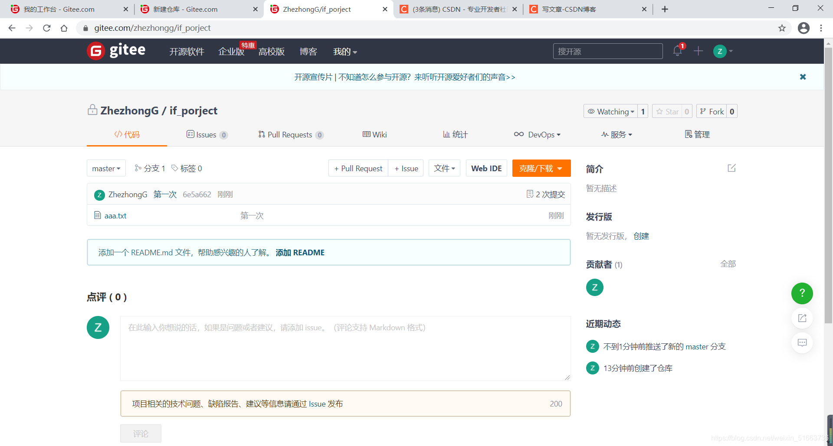Open commit hash 6e5a662
The height and width of the screenshot is (446, 833).
pyautogui.click(x=197, y=195)
